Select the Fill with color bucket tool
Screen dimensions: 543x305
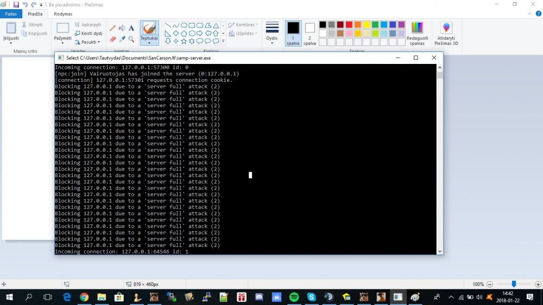(122, 28)
